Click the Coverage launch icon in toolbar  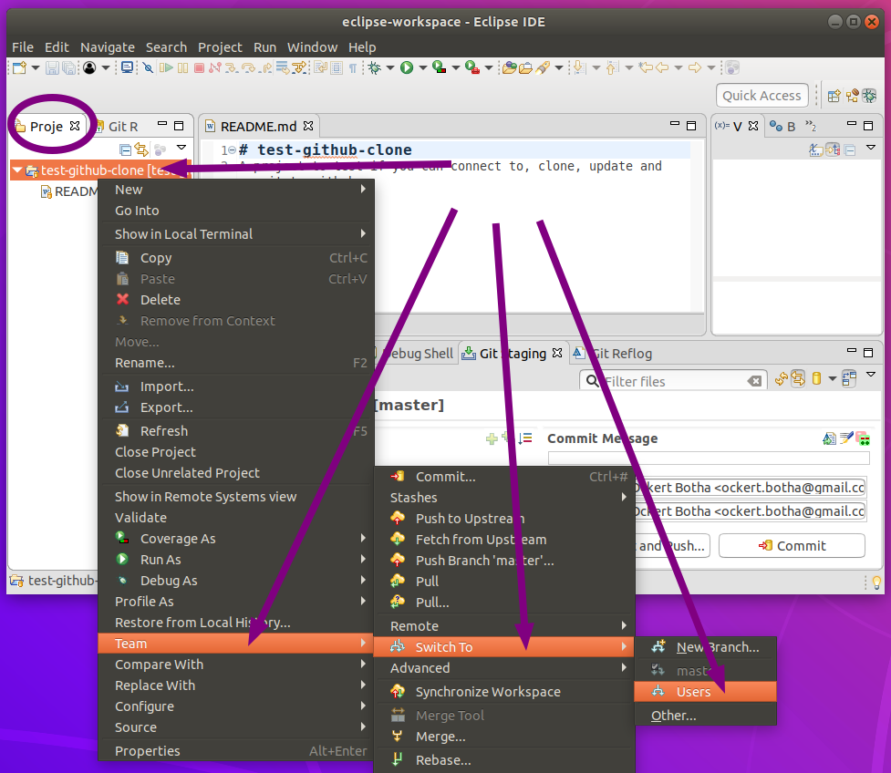pos(439,68)
